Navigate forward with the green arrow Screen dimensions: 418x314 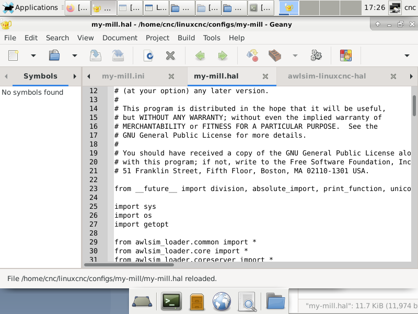[223, 55]
